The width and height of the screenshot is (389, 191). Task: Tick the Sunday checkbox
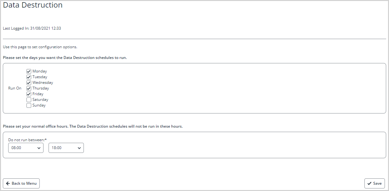29,105
